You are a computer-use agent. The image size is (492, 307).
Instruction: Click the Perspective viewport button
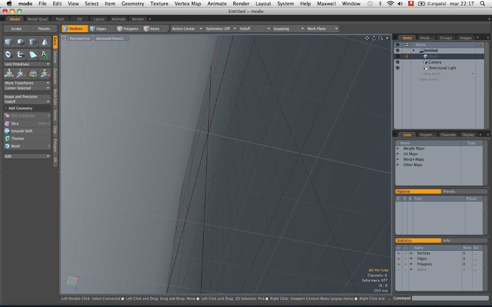(80, 38)
